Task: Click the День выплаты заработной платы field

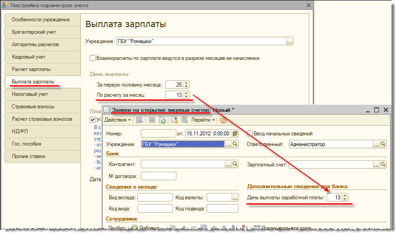Action: point(334,197)
